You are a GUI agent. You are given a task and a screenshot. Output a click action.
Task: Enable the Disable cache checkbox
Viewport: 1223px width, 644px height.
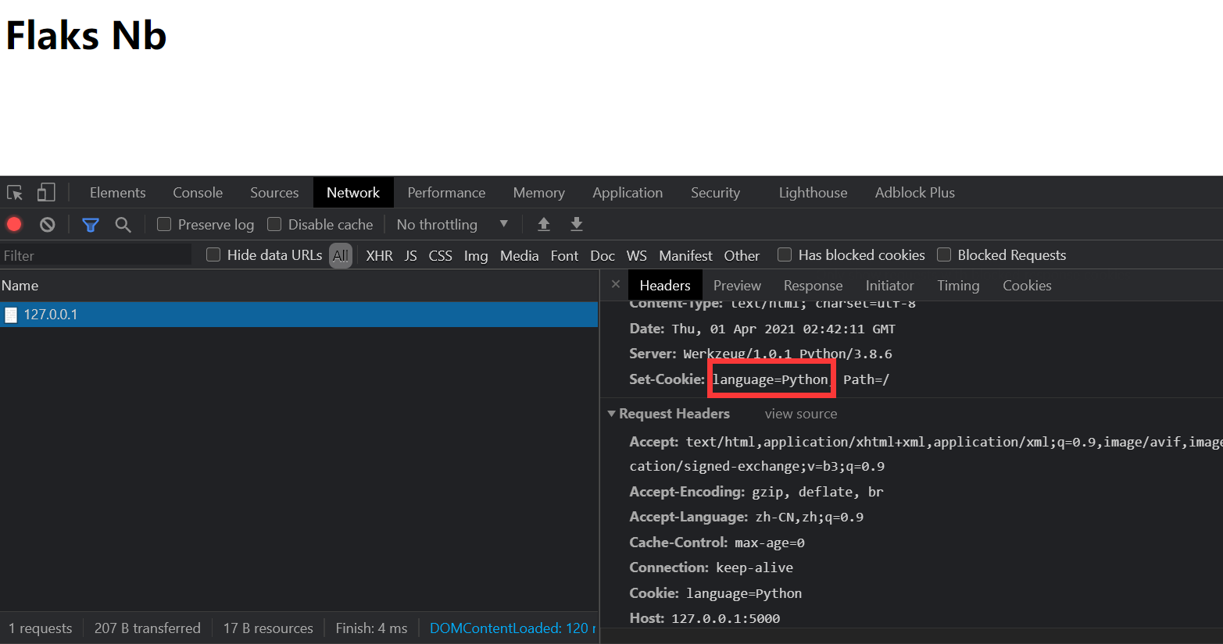pos(274,224)
